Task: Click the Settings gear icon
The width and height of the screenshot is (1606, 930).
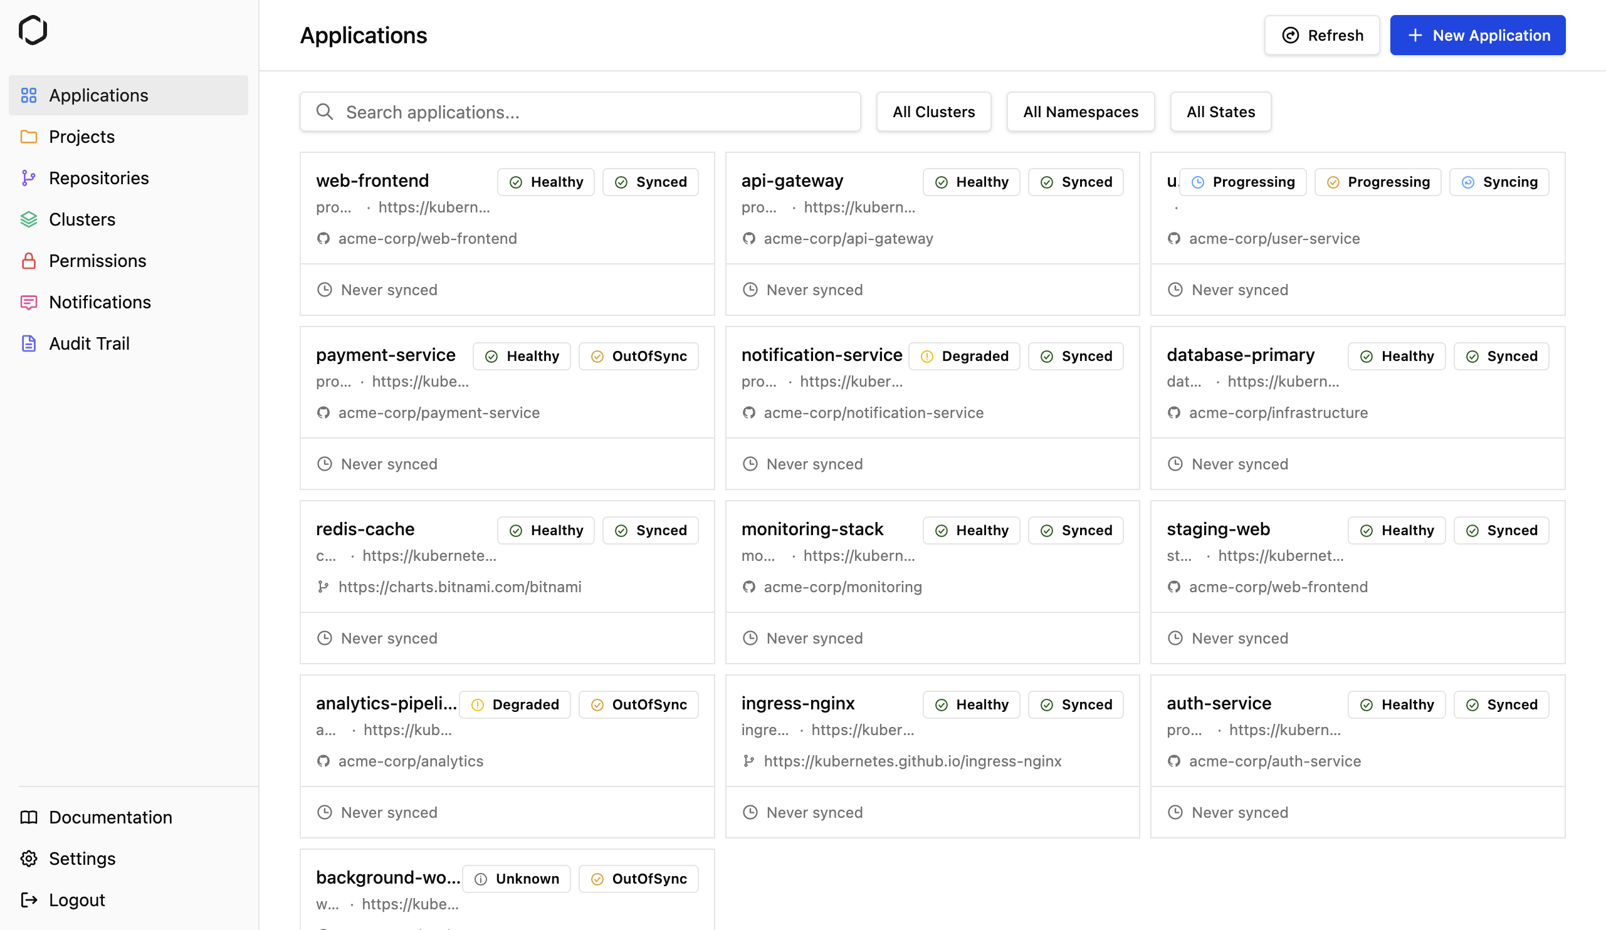Action: tap(29, 859)
